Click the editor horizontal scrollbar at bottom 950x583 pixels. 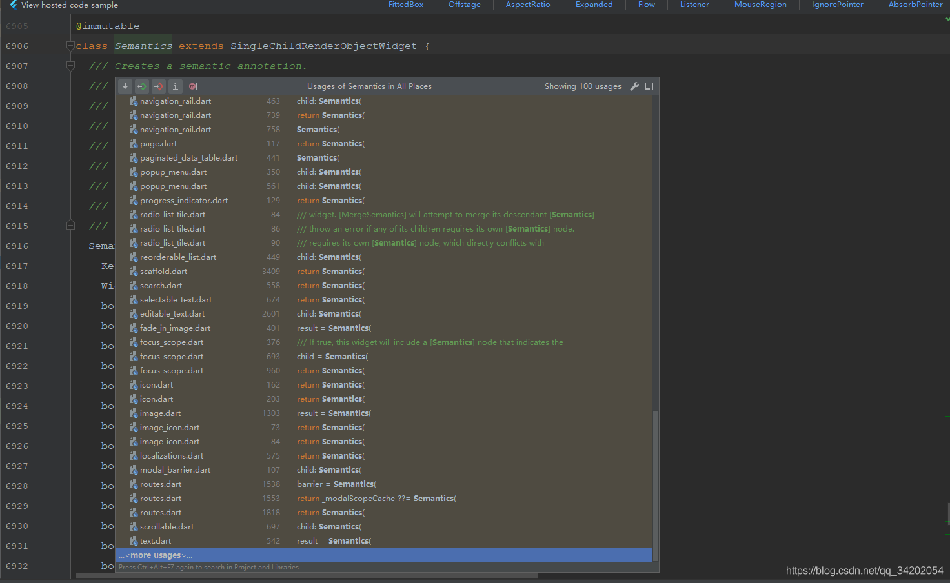coord(307,576)
